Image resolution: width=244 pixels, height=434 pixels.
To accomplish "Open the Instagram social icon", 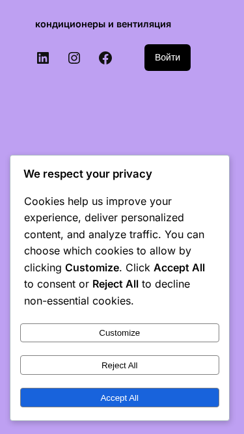I will (74, 58).
